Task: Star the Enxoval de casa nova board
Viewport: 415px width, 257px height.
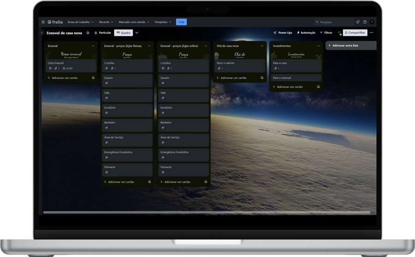Action: click(88, 33)
